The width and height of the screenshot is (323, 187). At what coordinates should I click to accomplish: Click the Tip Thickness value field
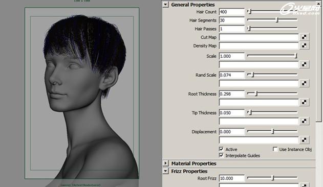click(x=232, y=113)
